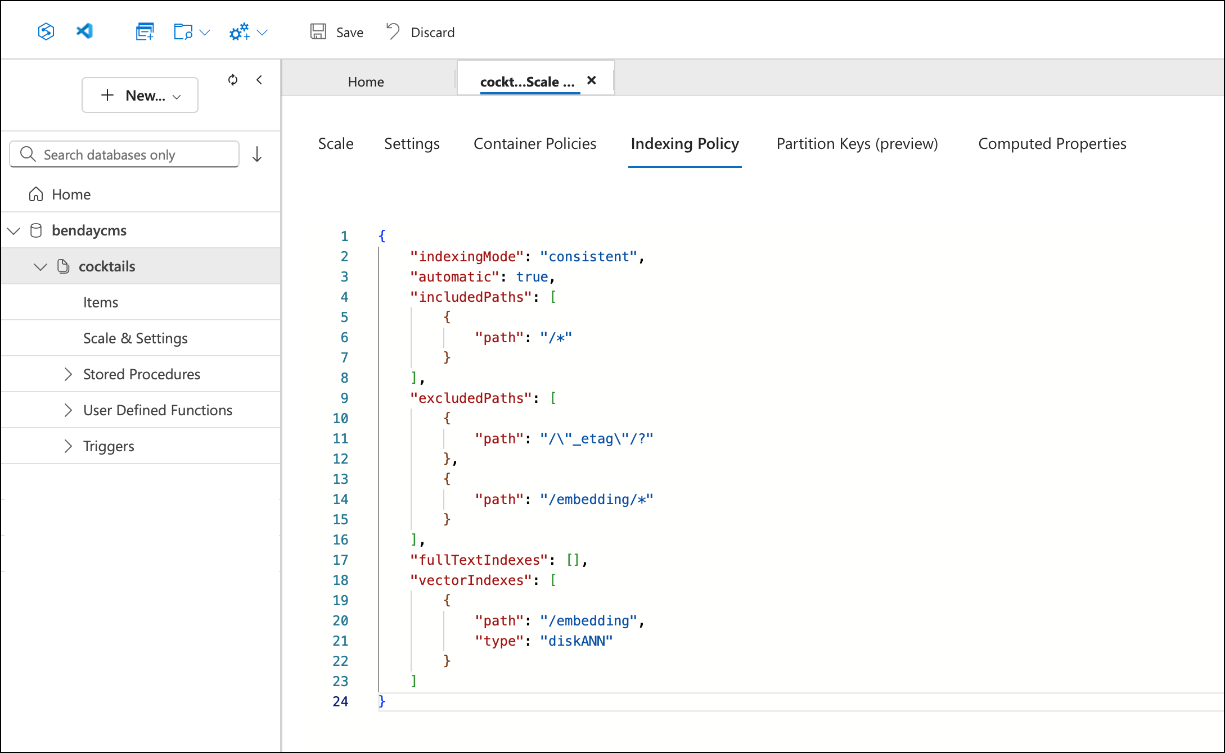Expand the Triggers node
Image resolution: width=1225 pixels, height=753 pixels.
coord(68,446)
